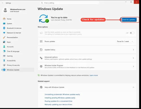Click the Windows Insider Program title
This screenshot has width=141, height=109.
click(54, 65)
